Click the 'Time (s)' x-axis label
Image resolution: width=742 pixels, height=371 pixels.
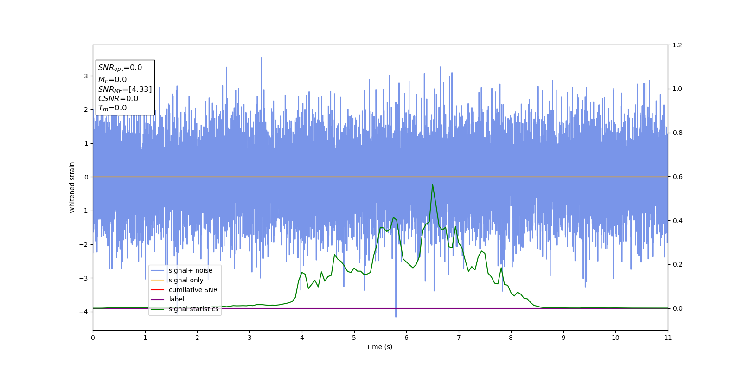(379, 347)
